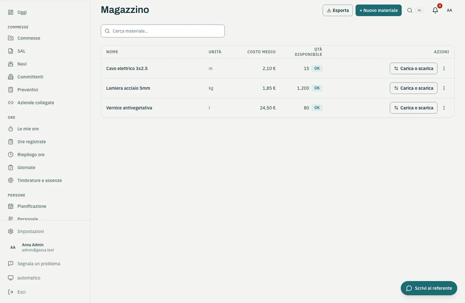Click the Costo medio column header

click(x=262, y=52)
